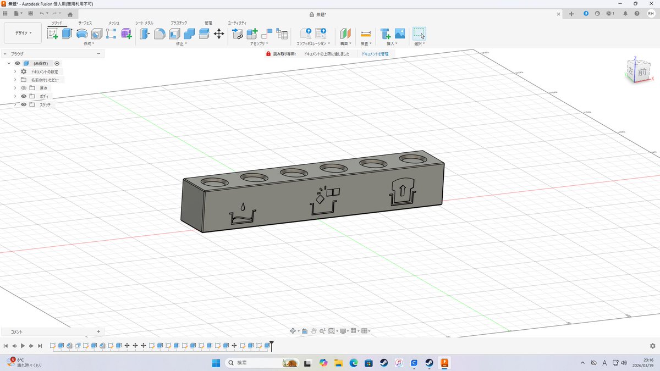
Task: Choose the Insert Fastener tool icon
Action: coord(386,34)
